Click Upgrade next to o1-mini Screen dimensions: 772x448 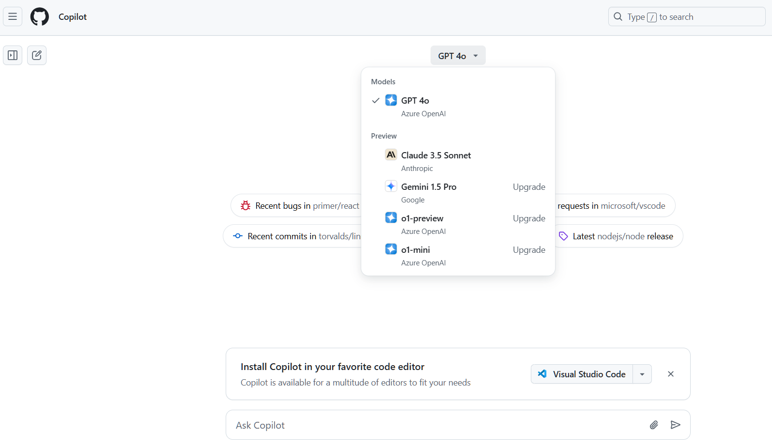tap(529, 250)
